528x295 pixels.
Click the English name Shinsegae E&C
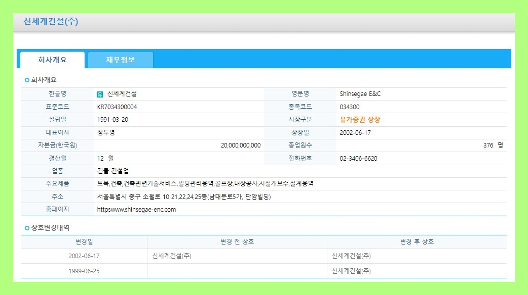pyautogui.click(x=360, y=94)
